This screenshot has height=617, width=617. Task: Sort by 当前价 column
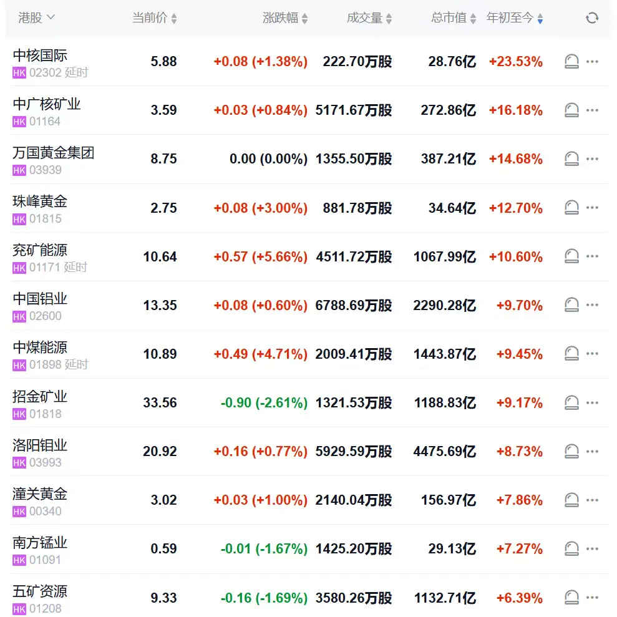pyautogui.click(x=155, y=17)
